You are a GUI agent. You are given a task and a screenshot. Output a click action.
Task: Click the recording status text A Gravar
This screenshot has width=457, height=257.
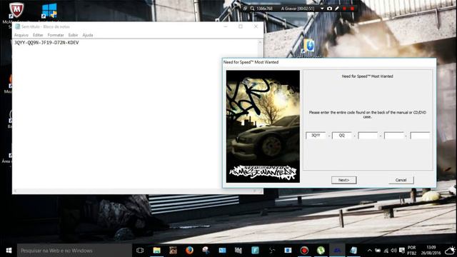click(298, 9)
